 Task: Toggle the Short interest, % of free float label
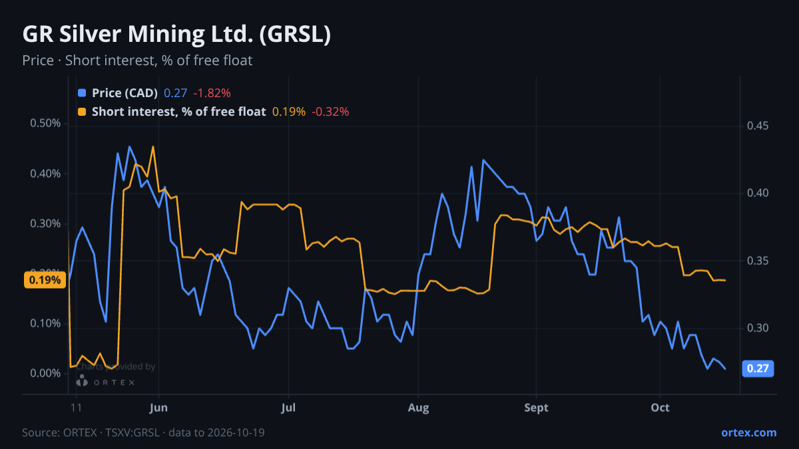point(178,111)
